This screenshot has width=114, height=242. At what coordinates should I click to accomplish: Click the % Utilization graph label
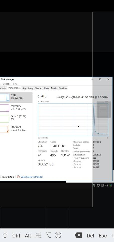(43, 102)
